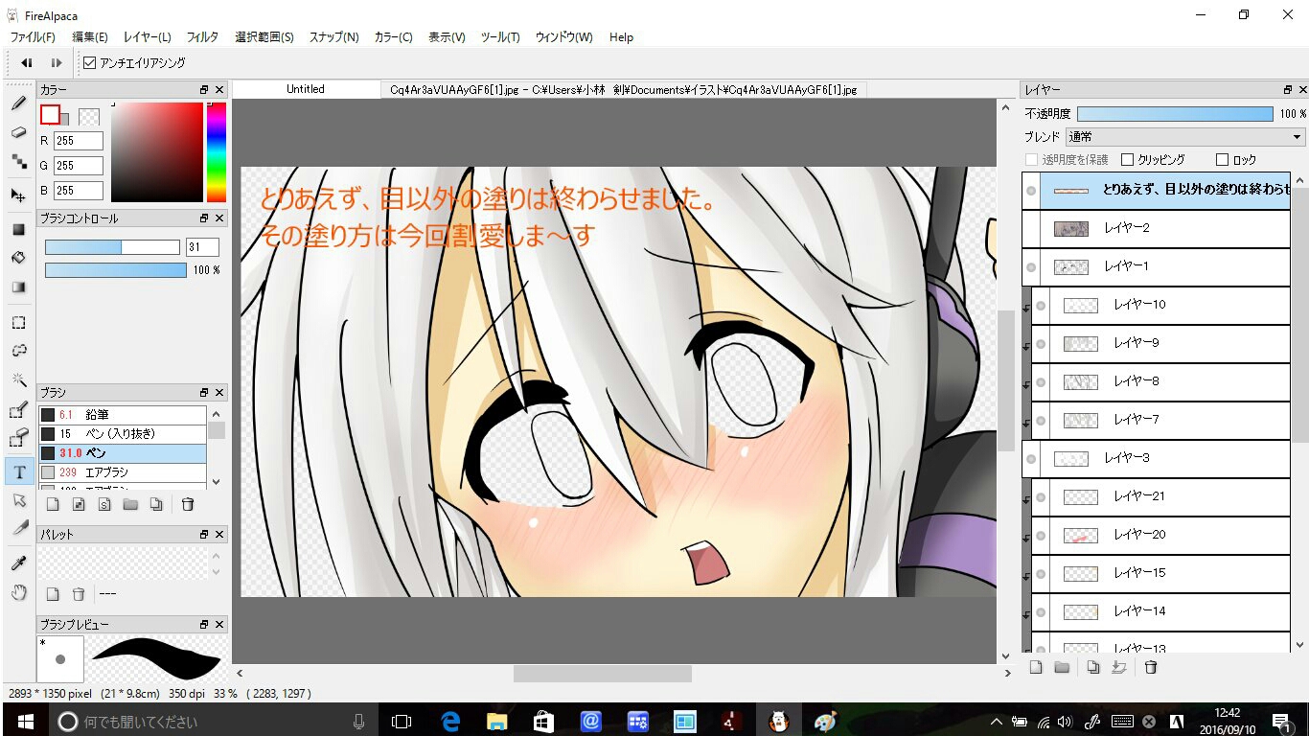The height and width of the screenshot is (736, 1309).
Task: Select the Text tool in the toolbar
Action: pyautogui.click(x=18, y=472)
